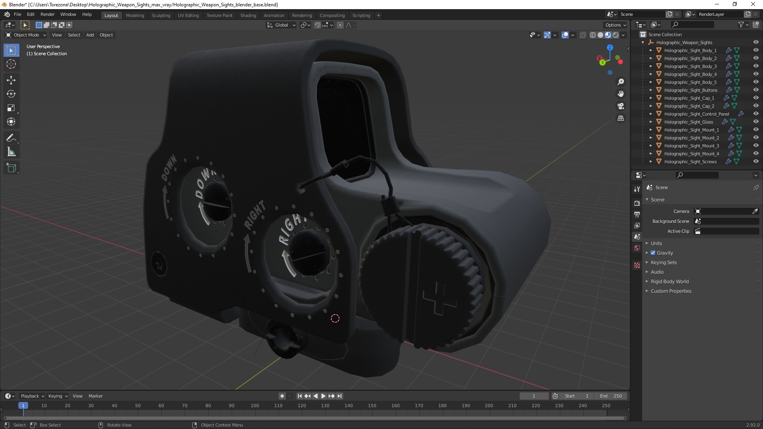Toggle the camera view icon
Viewport: 763px width, 429px height.
click(x=621, y=106)
